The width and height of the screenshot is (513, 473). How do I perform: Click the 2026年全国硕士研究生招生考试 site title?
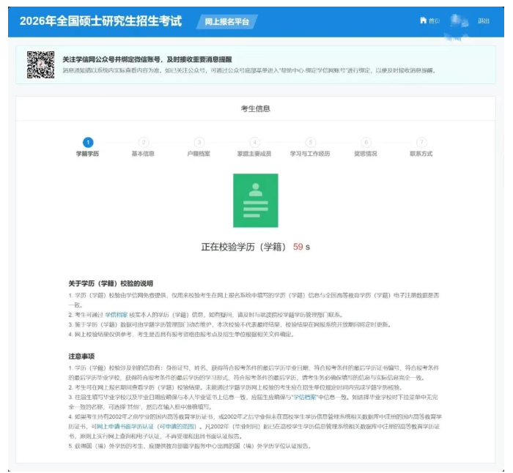(x=100, y=21)
